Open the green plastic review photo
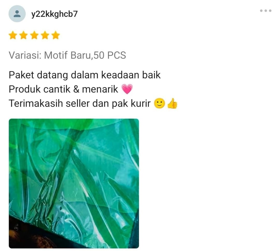 pyautogui.click(x=74, y=183)
